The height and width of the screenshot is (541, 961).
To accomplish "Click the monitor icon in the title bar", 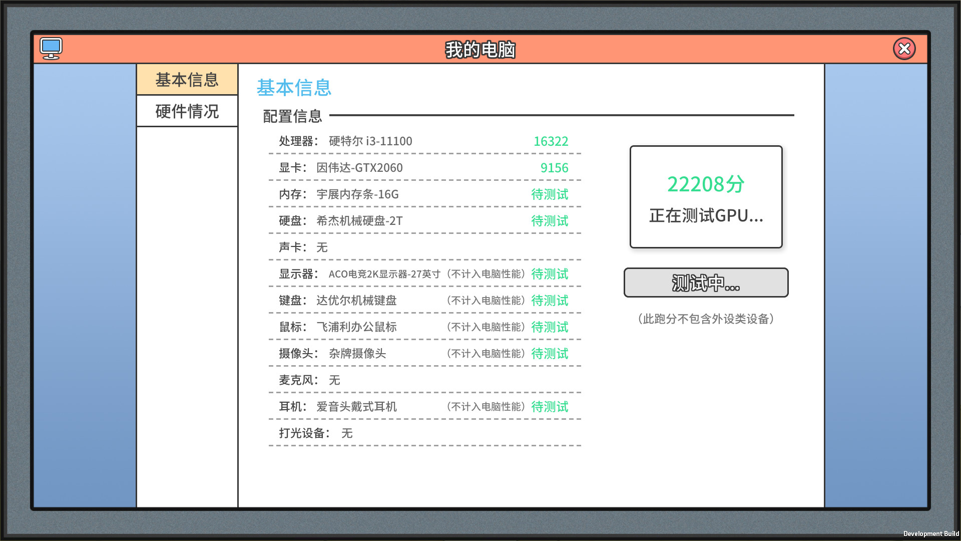I will (x=51, y=48).
